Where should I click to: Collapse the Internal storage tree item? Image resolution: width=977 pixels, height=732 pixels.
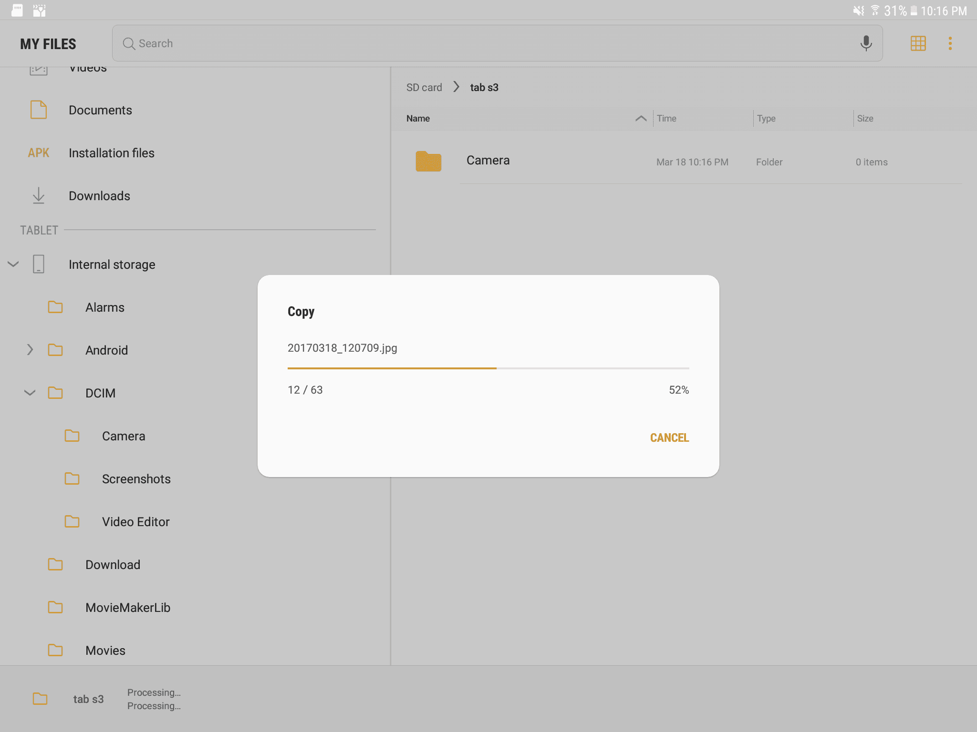coord(13,264)
